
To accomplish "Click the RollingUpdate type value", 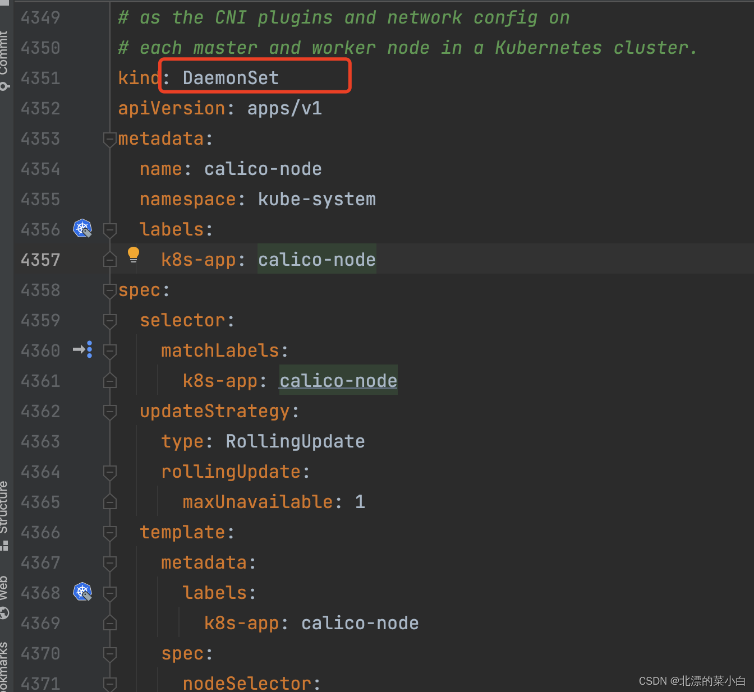I will (x=295, y=441).
